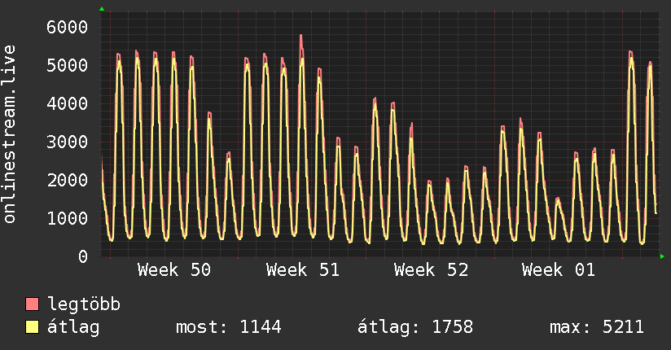Click the tallest red peak in the graph
Image resolution: width=671 pixels, height=350 pixels.
(x=300, y=37)
